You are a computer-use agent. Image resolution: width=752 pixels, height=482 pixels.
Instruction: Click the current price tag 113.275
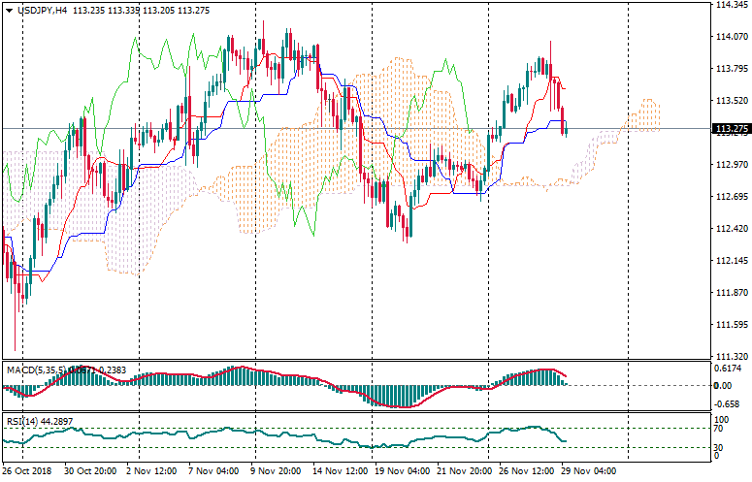[x=731, y=129]
